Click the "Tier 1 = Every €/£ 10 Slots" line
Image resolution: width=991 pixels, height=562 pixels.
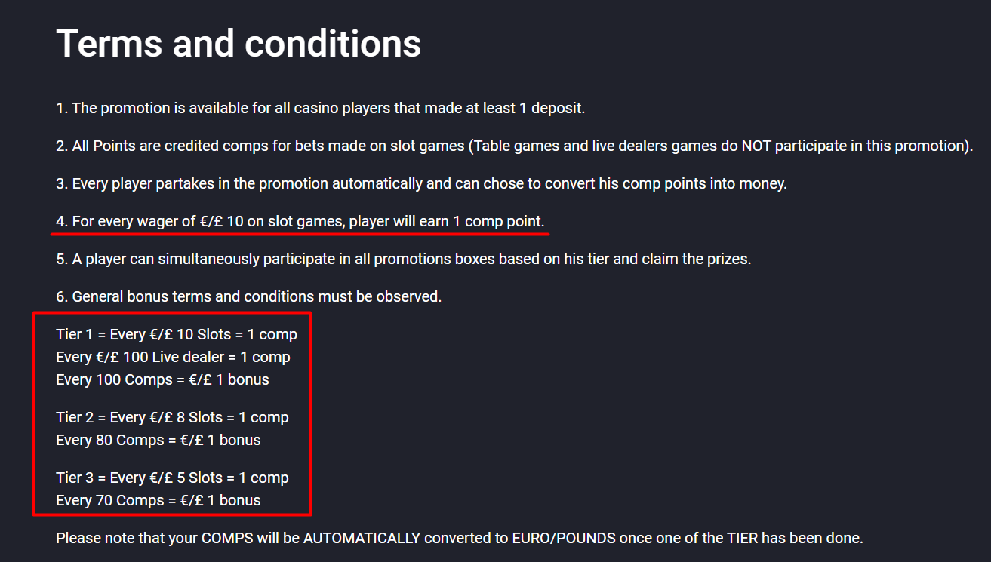pos(177,334)
